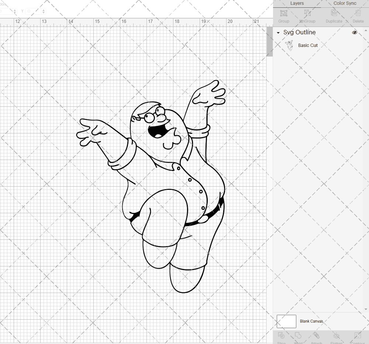The height and width of the screenshot is (344, 369).
Task: Click the Delete icon
Action: click(x=358, y=16)
